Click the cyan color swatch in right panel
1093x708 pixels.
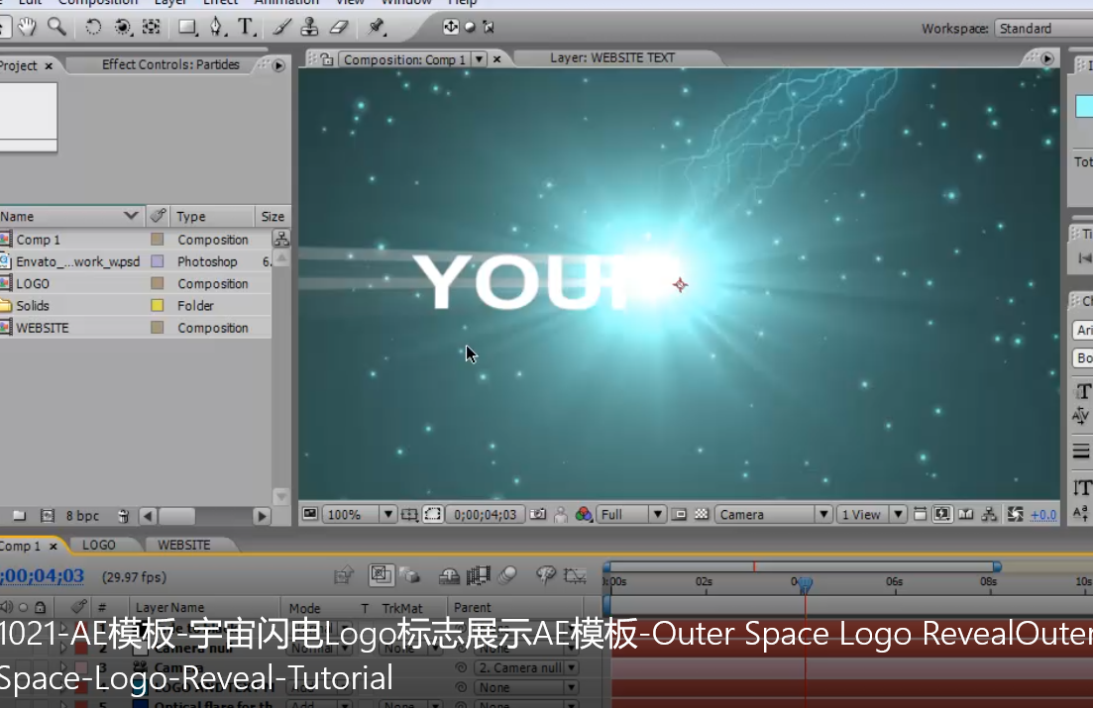tap(1084, 107)
